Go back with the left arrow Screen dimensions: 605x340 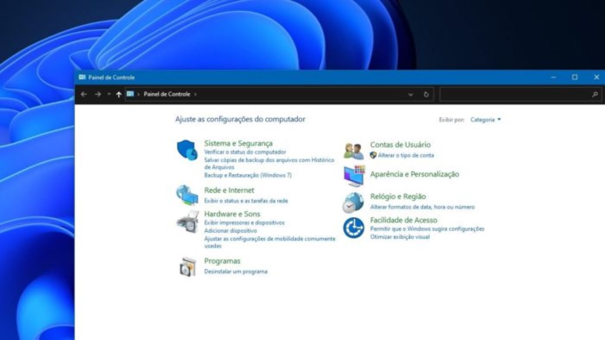84,94
